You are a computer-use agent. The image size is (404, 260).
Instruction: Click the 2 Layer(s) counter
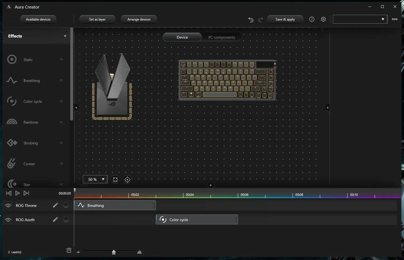click(15, 252)
